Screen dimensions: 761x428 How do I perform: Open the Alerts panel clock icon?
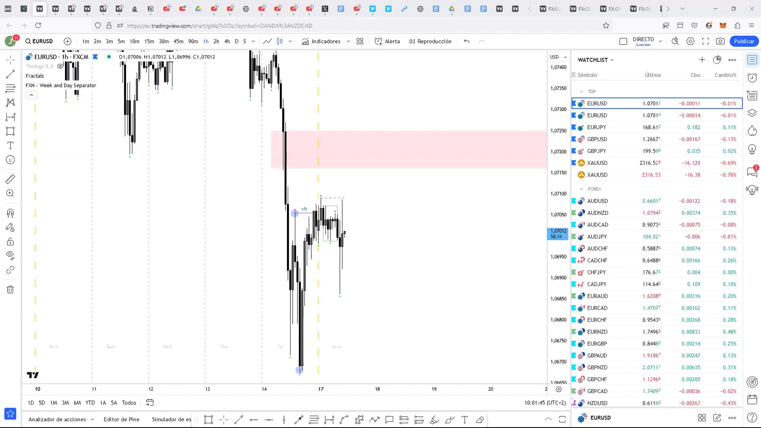point(752,78)
